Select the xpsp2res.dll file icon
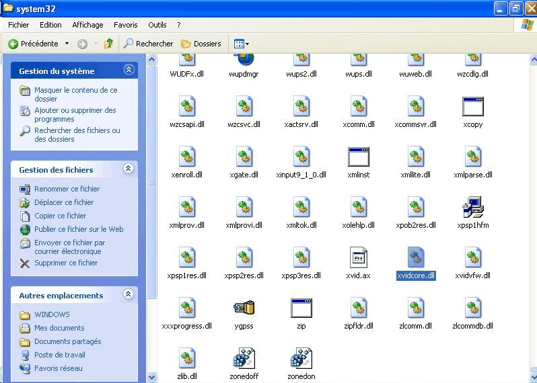This screenshot has height=383, width=537. coord(244,257)
